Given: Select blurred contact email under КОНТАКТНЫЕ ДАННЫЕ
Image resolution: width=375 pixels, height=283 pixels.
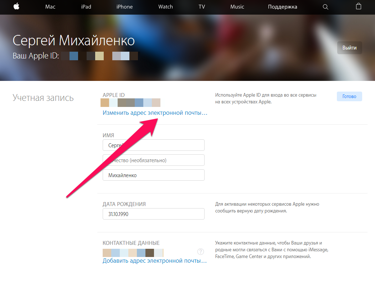Looking at the screenshot, I should point(133,252).
